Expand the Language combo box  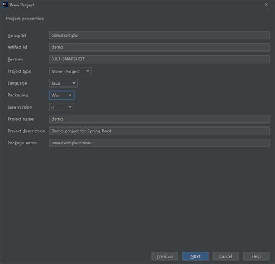63,84
